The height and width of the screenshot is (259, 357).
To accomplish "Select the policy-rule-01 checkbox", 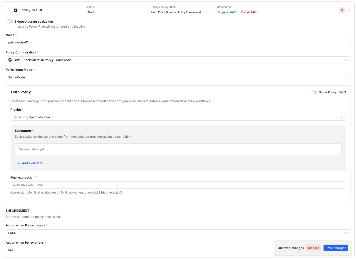I will tap(8, 10).
